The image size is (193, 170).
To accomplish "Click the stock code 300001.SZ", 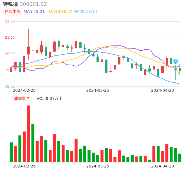I will coord(33,4).
